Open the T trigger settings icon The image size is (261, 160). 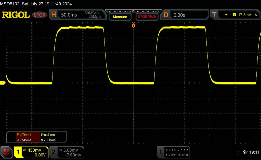tap(214, 15)
